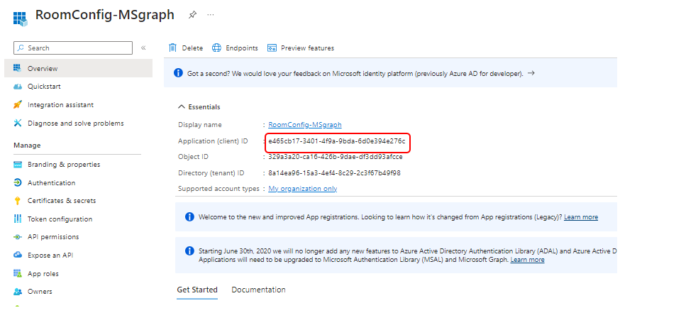Open the Endpoints panel

[x=242, y=48]
